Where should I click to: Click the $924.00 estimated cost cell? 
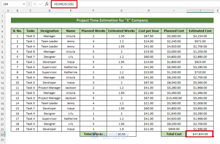[200, 62]
